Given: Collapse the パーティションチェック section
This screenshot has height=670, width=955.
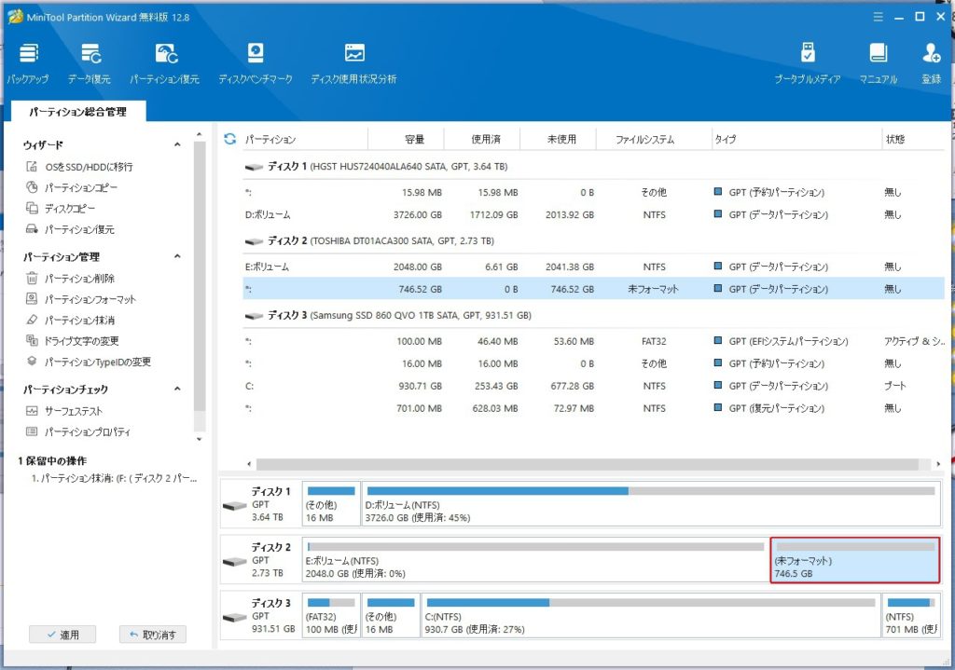Looking at the screenshot, I should [x=177, y=390].
